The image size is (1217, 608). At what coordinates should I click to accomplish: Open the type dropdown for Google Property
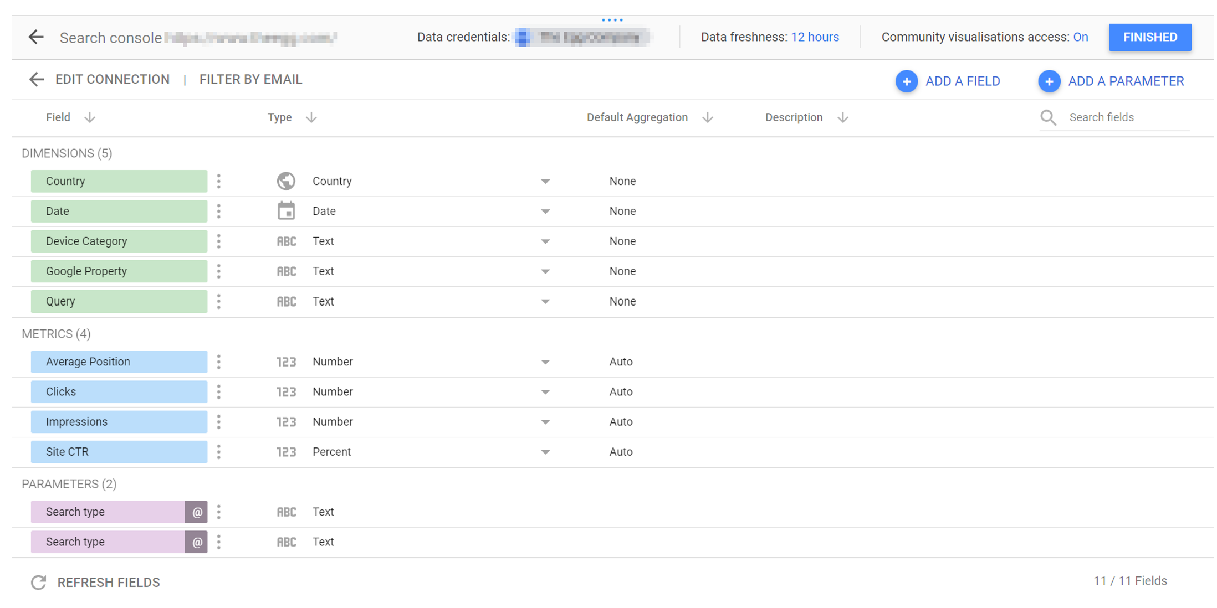coord(545,271)
